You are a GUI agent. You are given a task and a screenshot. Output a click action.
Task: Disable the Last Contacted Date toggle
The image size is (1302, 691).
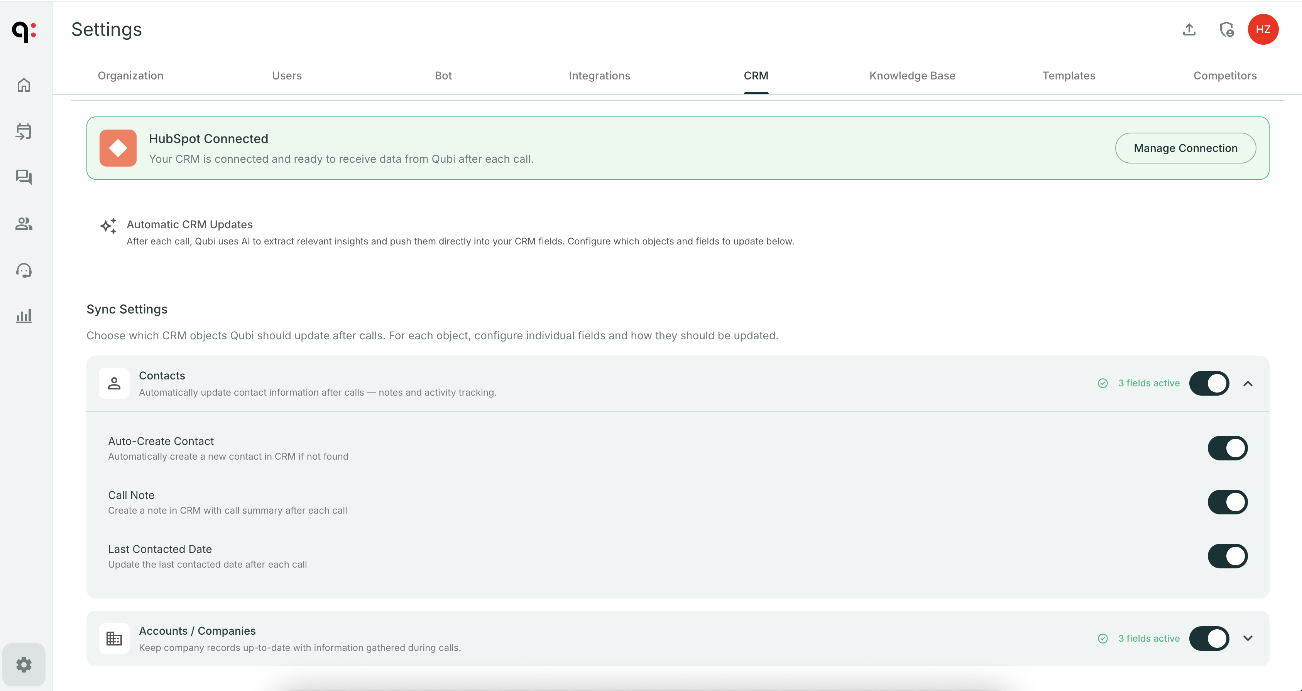pos(1228,556)
